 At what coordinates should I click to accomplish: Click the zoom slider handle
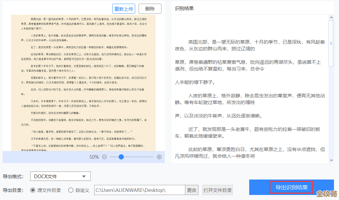(x=121, y=157)
